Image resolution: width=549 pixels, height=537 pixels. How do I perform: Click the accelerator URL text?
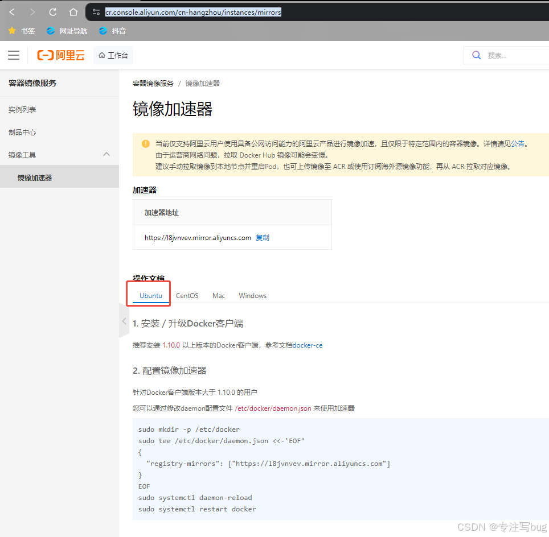198,238
